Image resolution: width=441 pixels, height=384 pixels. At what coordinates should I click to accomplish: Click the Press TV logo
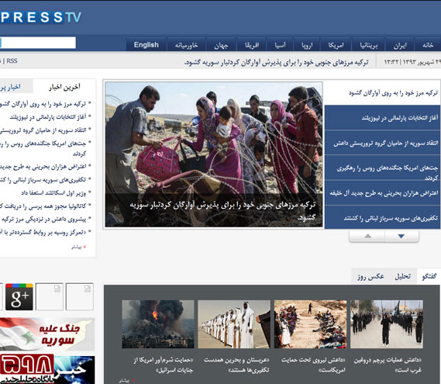[x=41, y=17]
